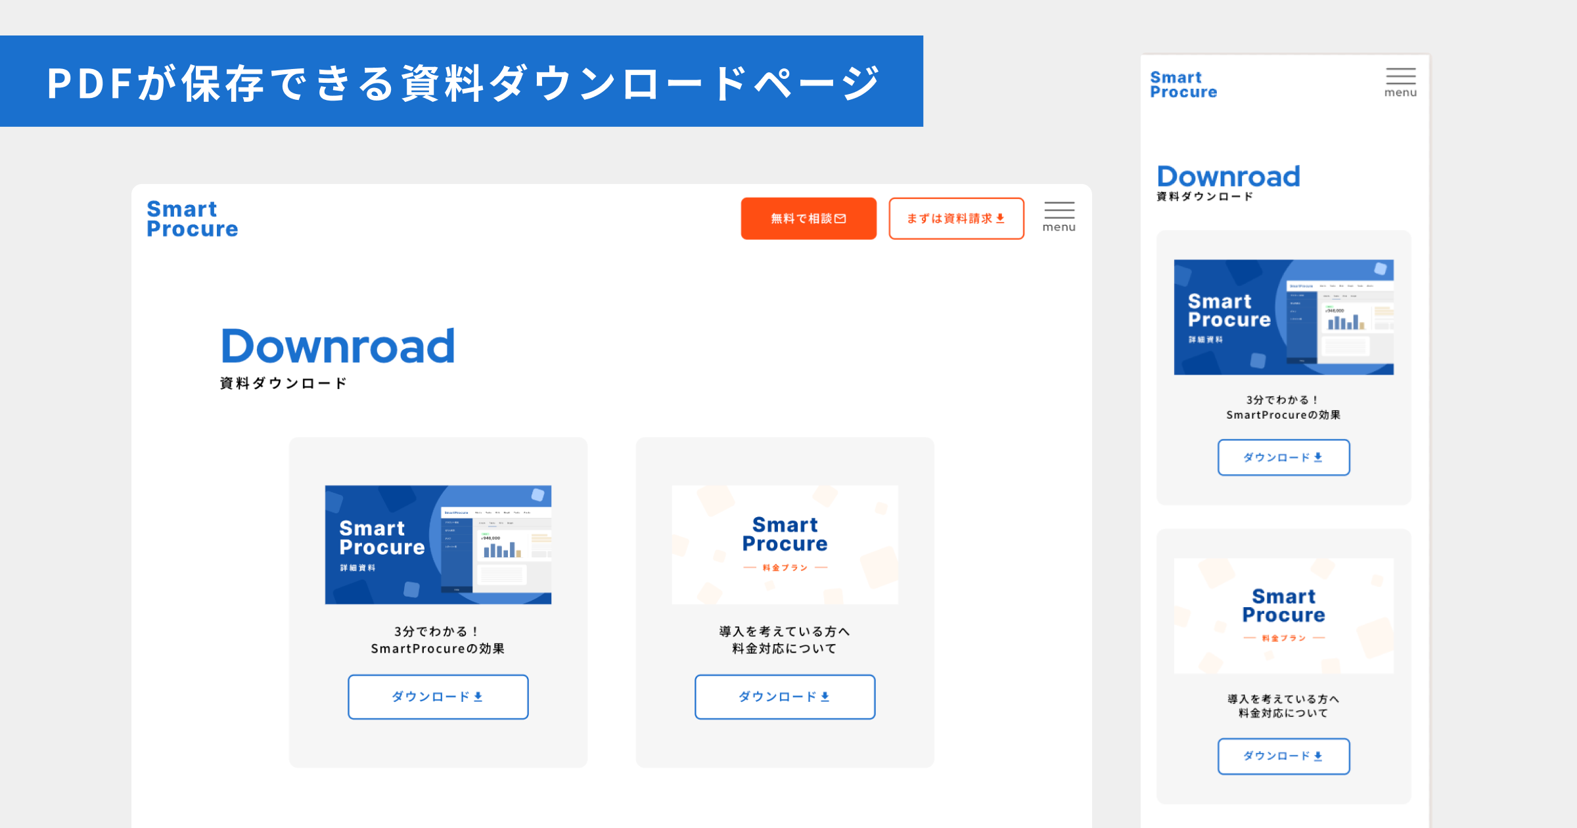The image size is (1577, 828).
Task: Open the desktop hamburger menu icon
Action: 1059,217
